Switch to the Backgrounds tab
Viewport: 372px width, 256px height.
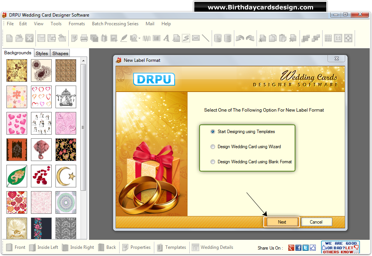[18, 53]
